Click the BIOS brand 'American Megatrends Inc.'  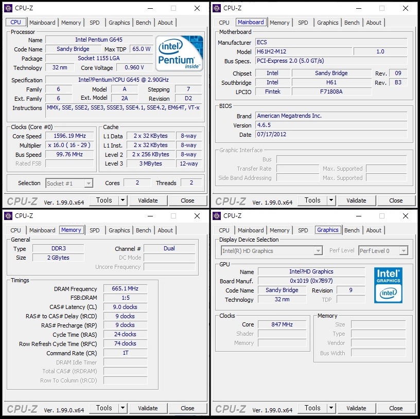tap(331, 116)
